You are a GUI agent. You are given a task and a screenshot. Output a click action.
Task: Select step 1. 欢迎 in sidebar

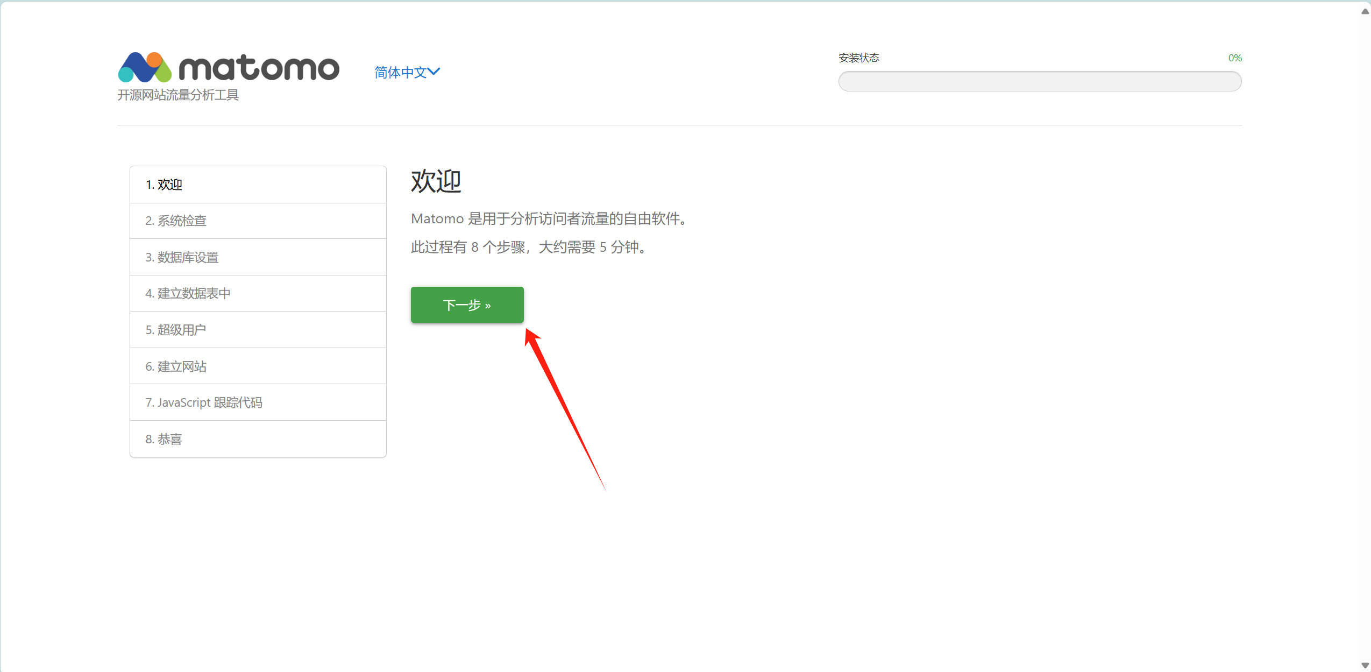tap(164, 185)
